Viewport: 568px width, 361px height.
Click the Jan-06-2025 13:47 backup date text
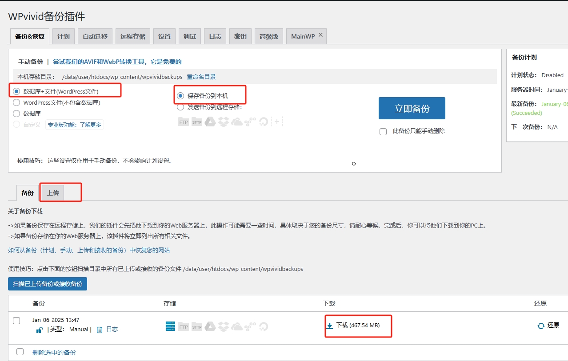click(x=56, y=320)
